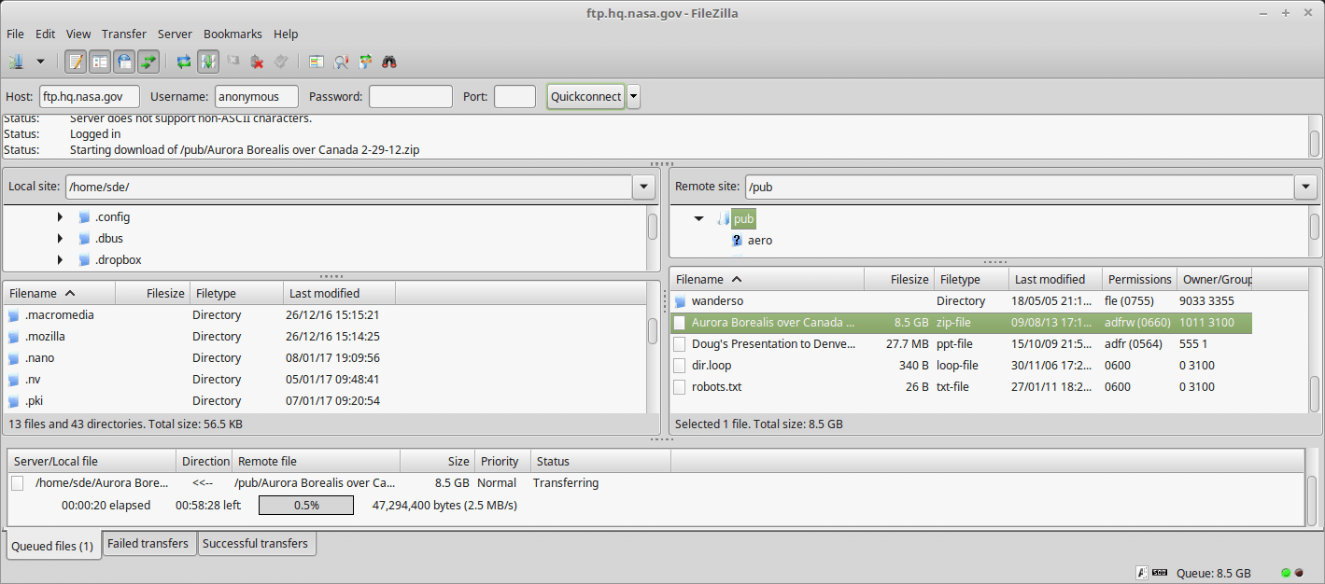Viewport: 1325px width, 584px height.
Task: Toggle the local directory tree view
Action: (x=100, y=62)
